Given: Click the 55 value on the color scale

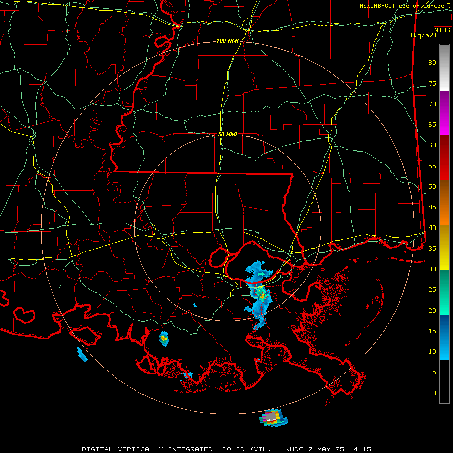Looking at the screenshot, I should 432,166.
